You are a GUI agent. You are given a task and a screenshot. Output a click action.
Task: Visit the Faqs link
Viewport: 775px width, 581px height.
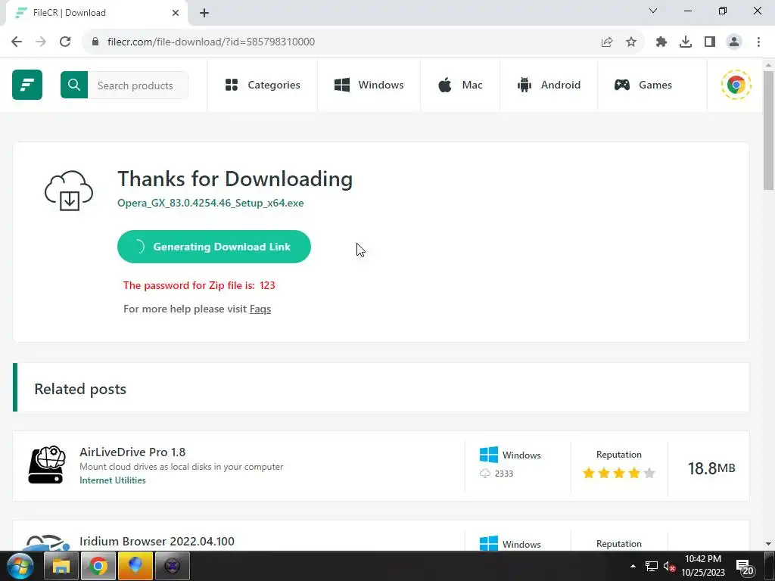coord(260,309)
